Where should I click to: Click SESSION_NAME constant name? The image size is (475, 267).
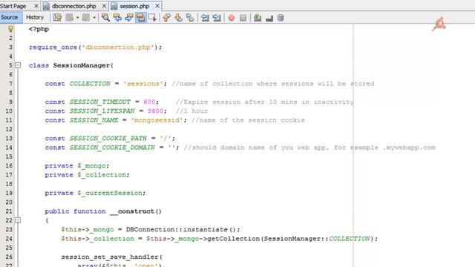(x=94, y=120)
